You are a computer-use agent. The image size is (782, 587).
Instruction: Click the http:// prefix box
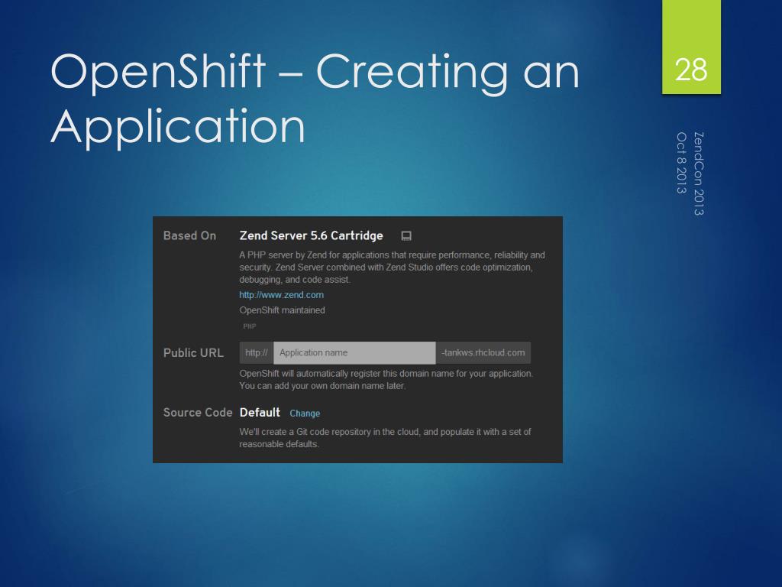[x=257, y=353]
